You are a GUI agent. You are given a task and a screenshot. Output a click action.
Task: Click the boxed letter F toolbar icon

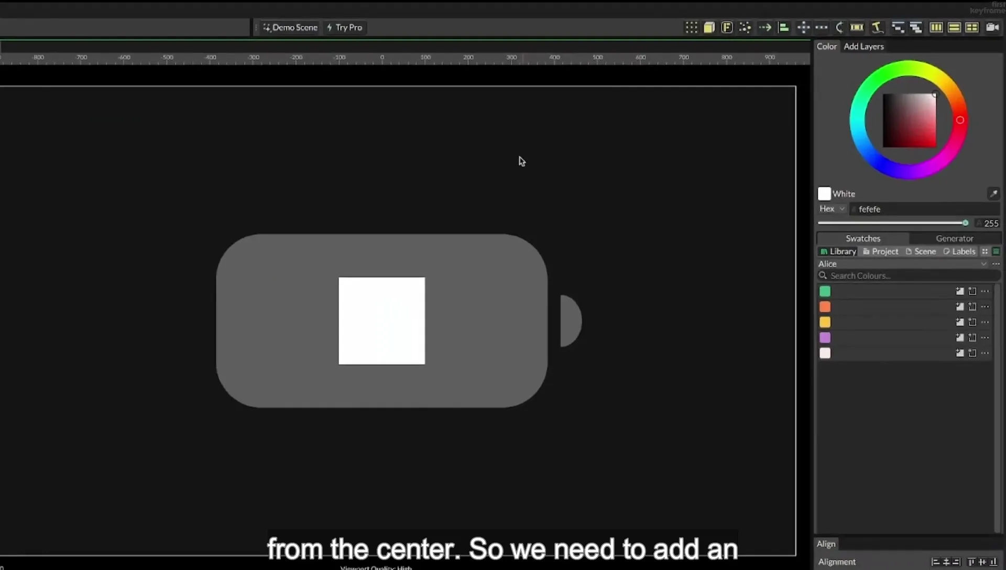[727, 28]
